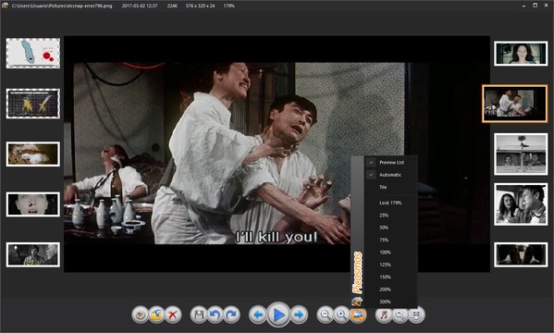Click the gears toolbar button
Screen dimensions: 554x333
click(x=400, y=314)
